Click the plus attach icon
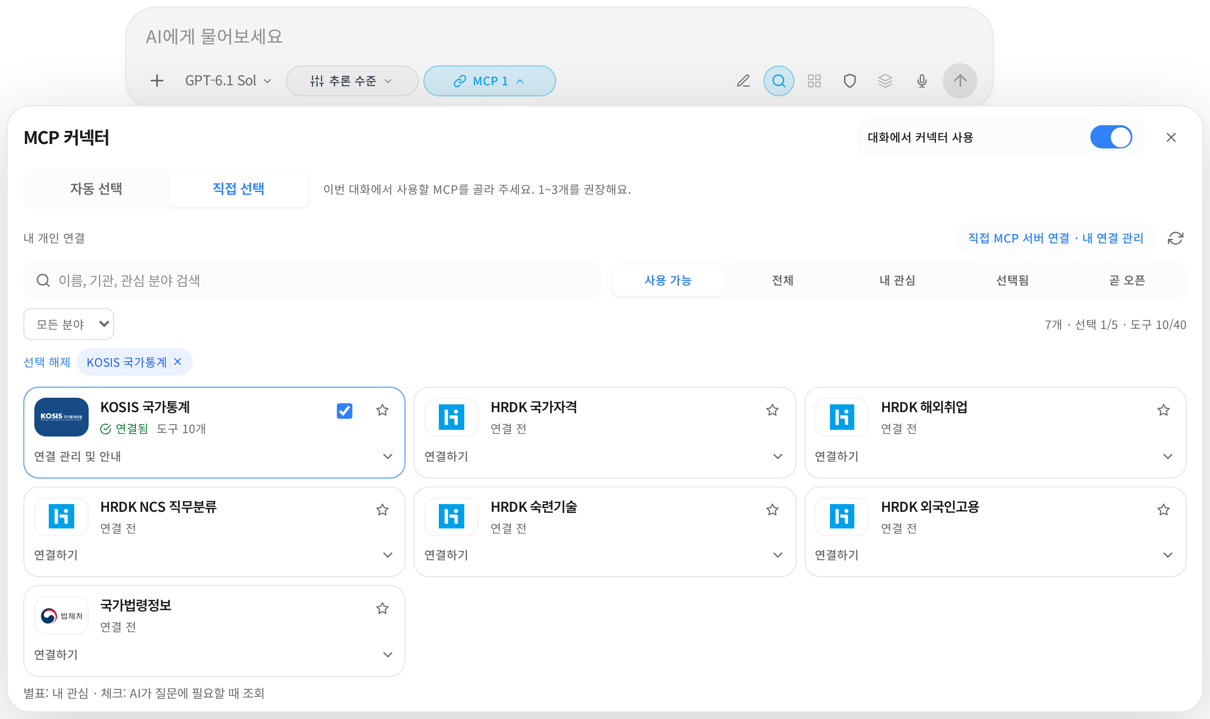 click(157, 81)
